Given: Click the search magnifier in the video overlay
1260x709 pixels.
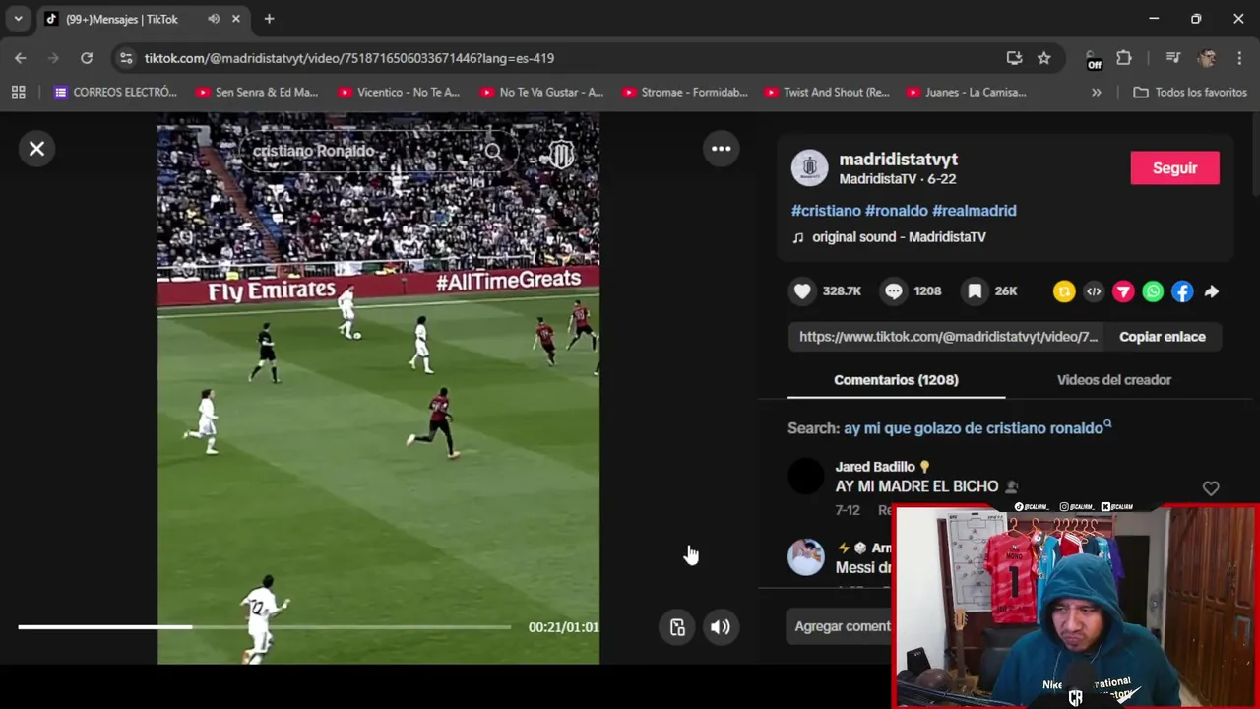Looking at the screenshot, I should pyautogui.click(x=493, y=151).
